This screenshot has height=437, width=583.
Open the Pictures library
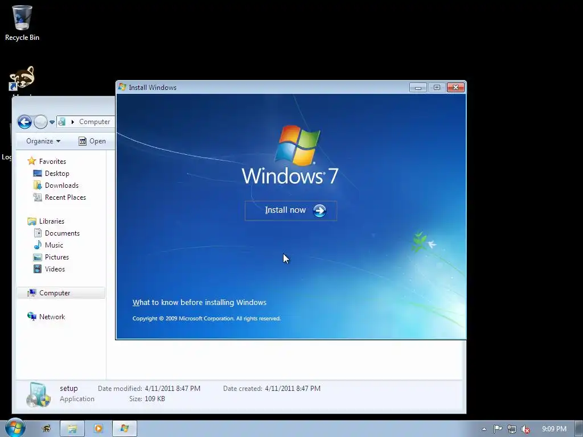point(56,257)
